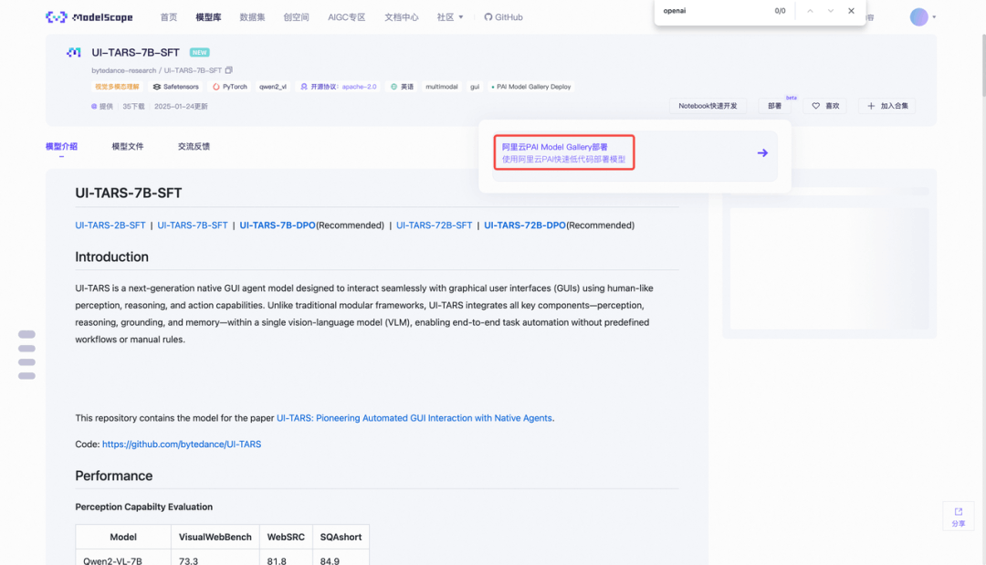Screen dimensions: 986x565
Task: Expand the 社区 dropdown menu
Action: point(449,17)
